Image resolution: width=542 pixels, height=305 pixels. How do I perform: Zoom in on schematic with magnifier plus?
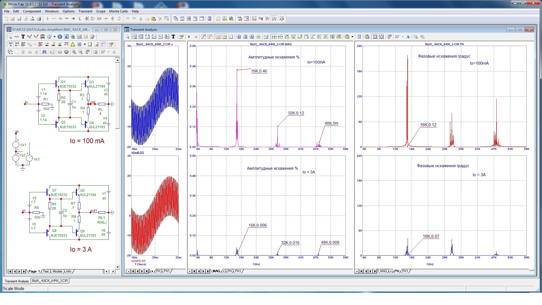[74, 52]
